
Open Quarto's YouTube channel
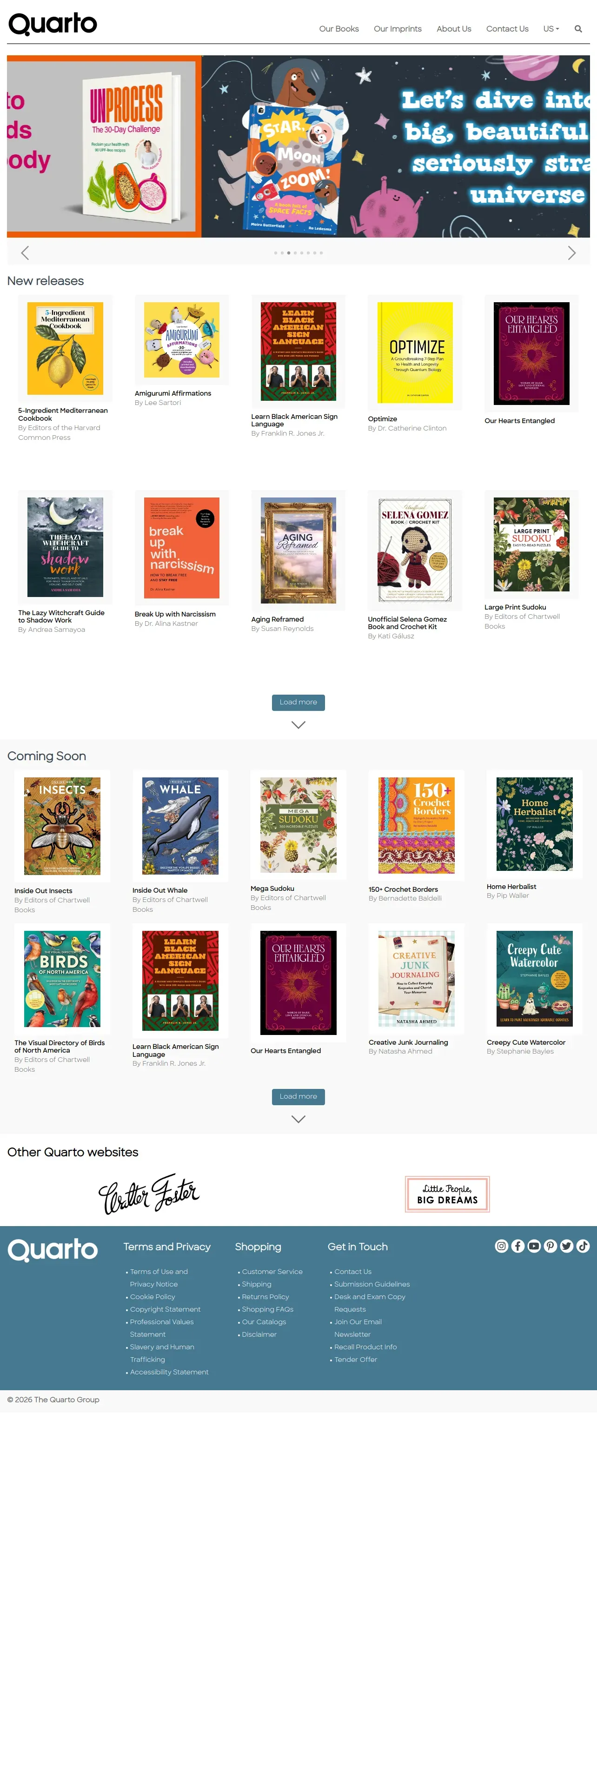tap(534, 1246)
